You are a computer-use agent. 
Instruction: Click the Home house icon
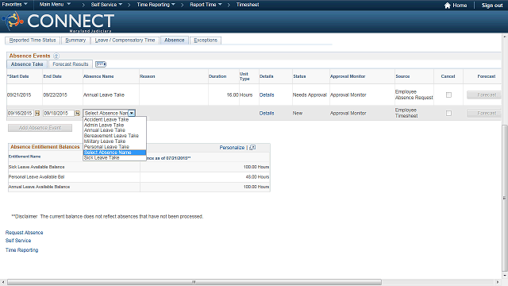448,6
